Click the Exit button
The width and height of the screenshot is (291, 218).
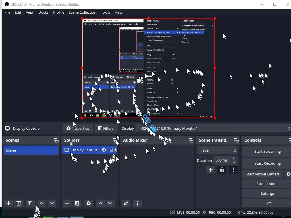point(267,203)
